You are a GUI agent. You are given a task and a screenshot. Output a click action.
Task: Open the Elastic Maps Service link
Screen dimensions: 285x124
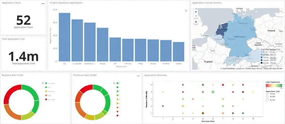tap(254, 69)
